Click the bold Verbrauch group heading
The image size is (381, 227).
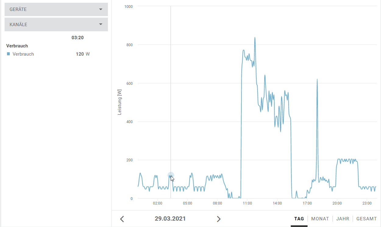[17, 46]
